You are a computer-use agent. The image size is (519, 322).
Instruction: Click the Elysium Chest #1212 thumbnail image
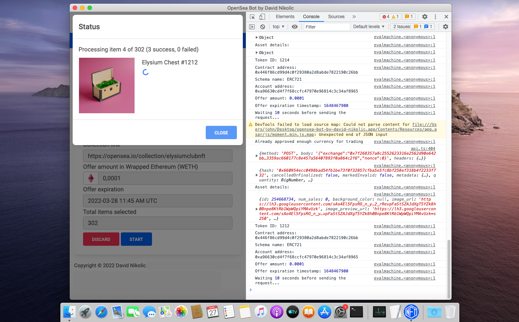[x=107, y=85]
